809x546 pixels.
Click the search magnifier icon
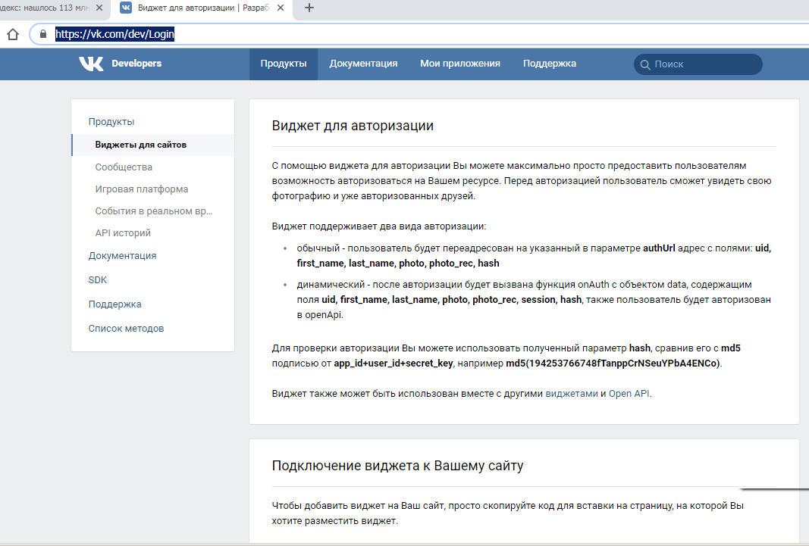point(645,65)
